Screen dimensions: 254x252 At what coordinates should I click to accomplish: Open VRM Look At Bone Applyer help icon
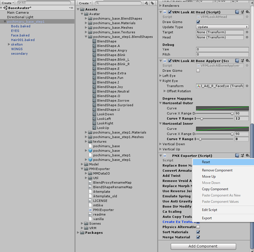pos(237,61)
